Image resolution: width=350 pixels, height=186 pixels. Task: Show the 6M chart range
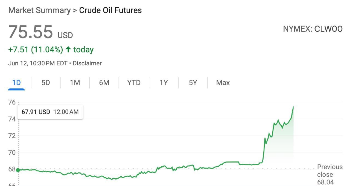pos(104,83)
